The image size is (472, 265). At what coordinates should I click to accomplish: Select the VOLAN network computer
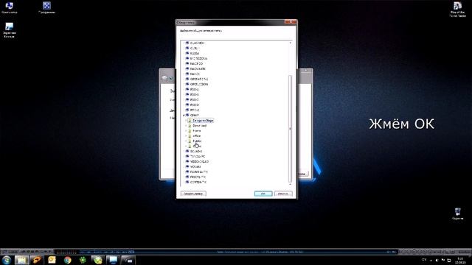(x=195, y=167)
